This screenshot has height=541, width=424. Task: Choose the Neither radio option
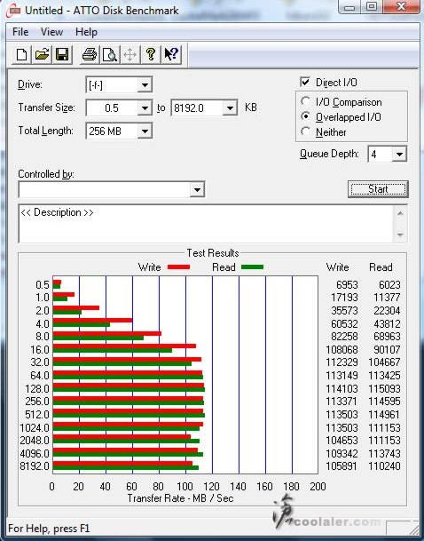305,131
